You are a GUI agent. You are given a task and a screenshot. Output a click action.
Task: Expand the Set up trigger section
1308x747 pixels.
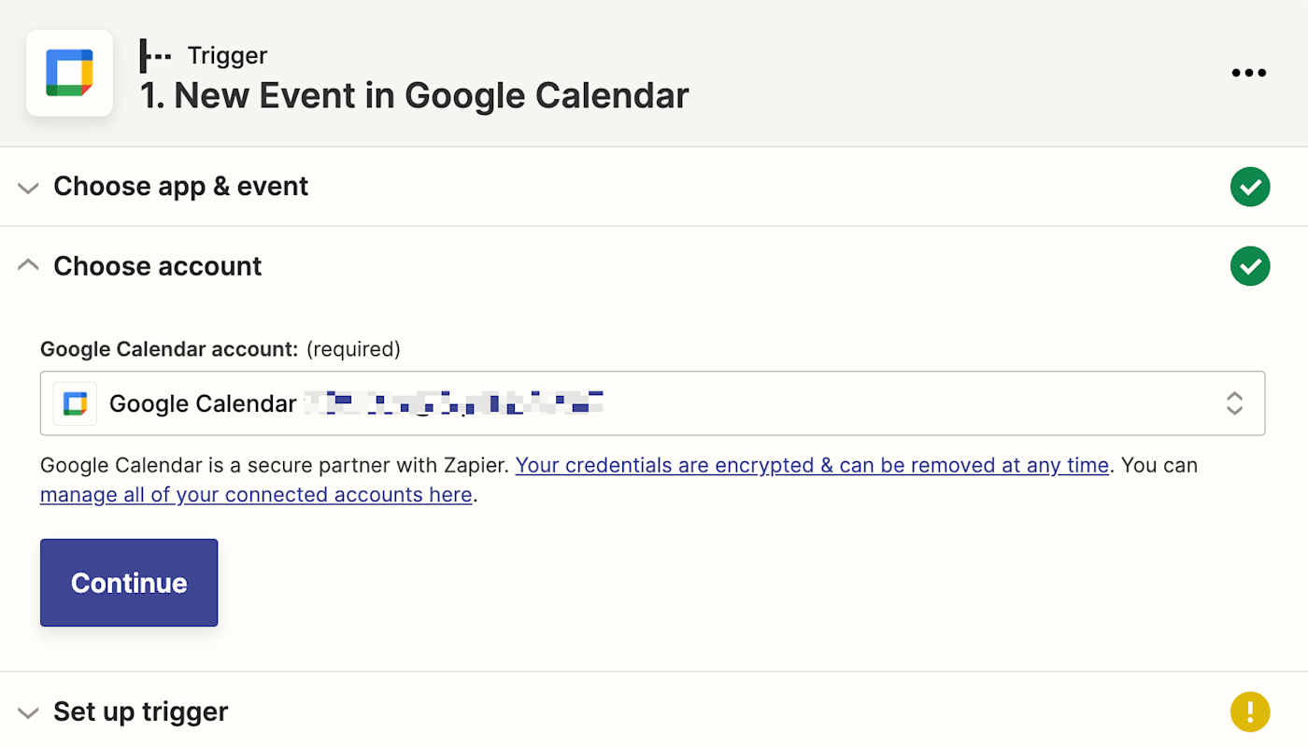click(28, 712)
